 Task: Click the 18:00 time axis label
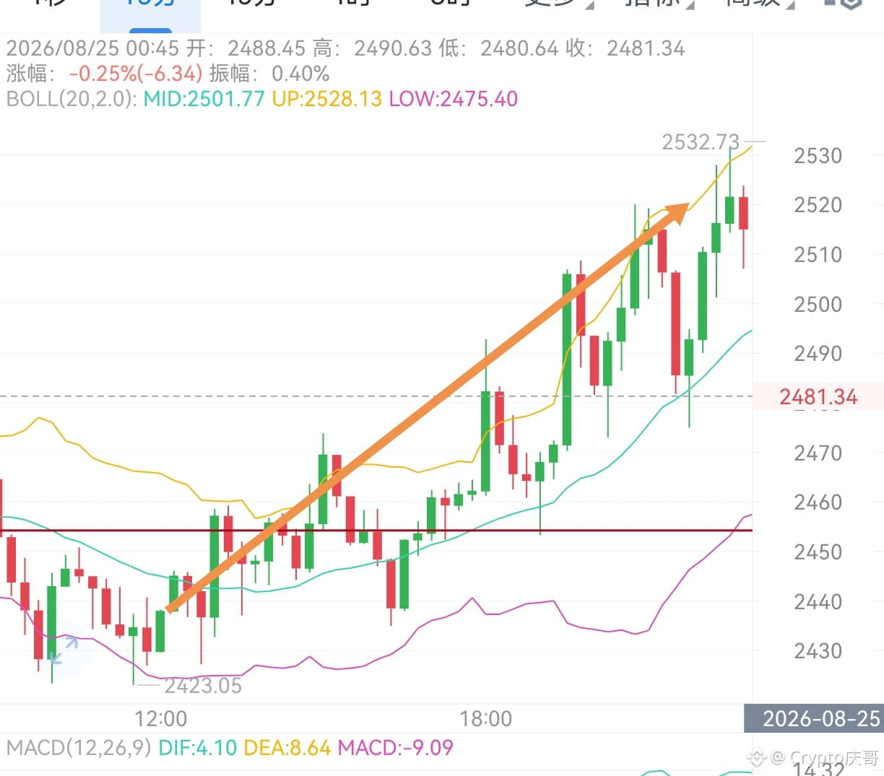click(x=485, y=719)
